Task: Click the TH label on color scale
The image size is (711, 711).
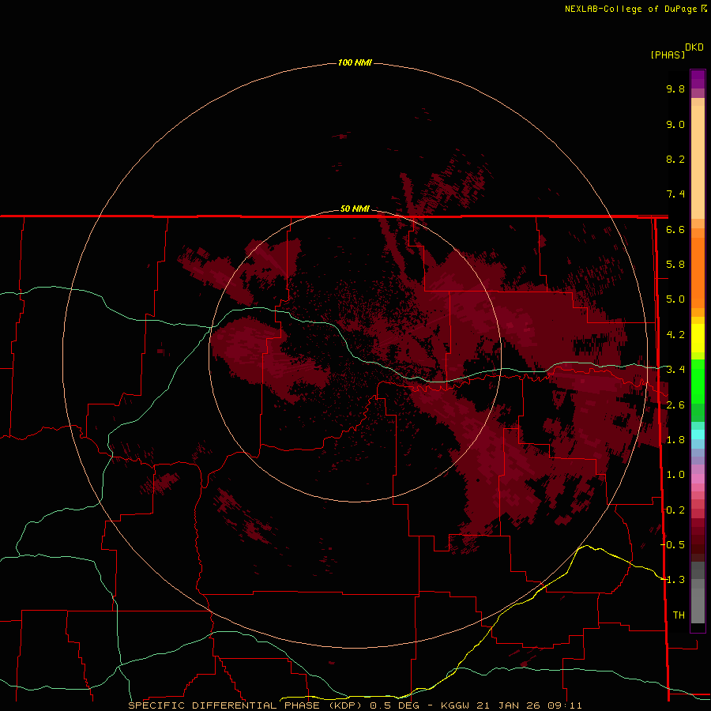Action: click(x=679, y=615)
